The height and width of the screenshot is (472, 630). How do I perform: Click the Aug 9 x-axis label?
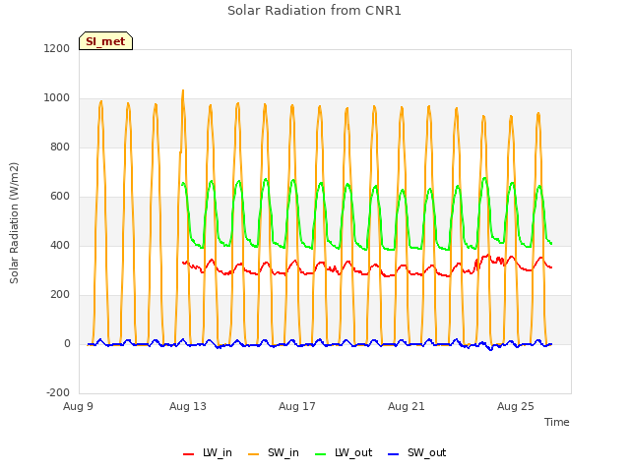click(x=78, y=406)
